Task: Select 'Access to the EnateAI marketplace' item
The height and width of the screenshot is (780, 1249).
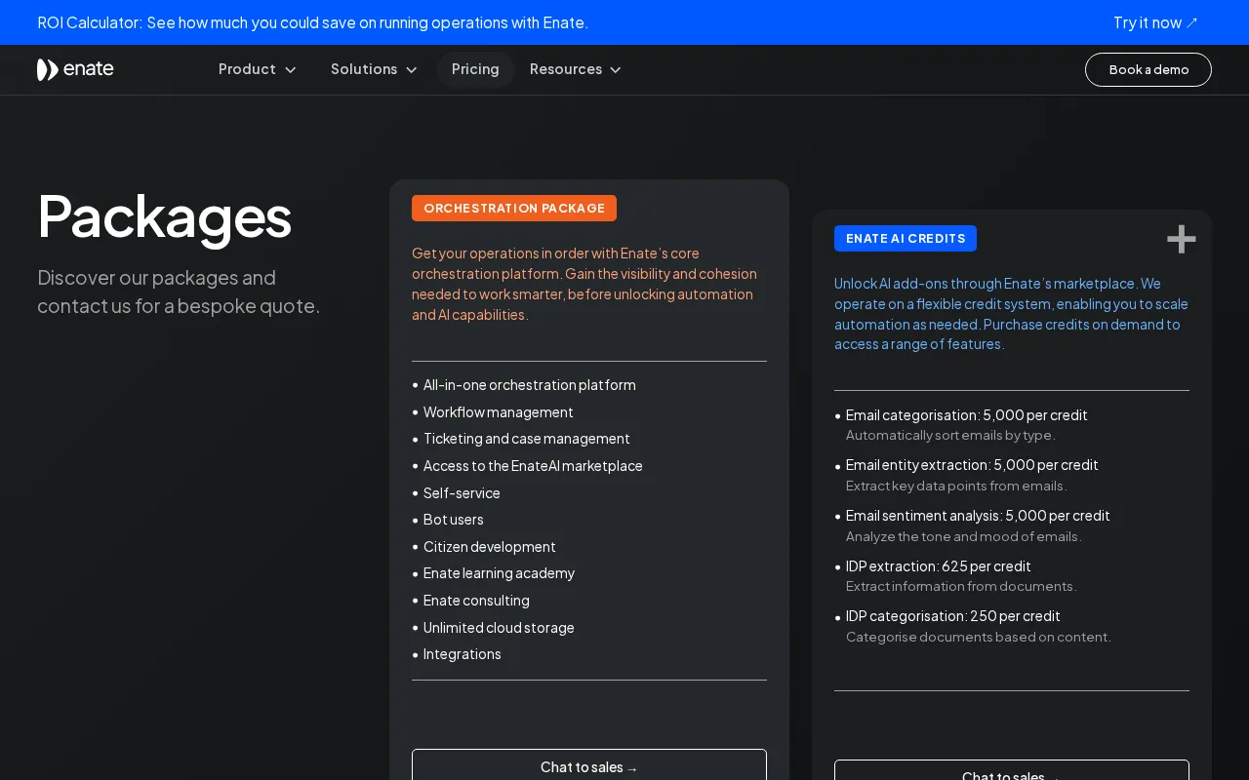Action: (533, 466)
